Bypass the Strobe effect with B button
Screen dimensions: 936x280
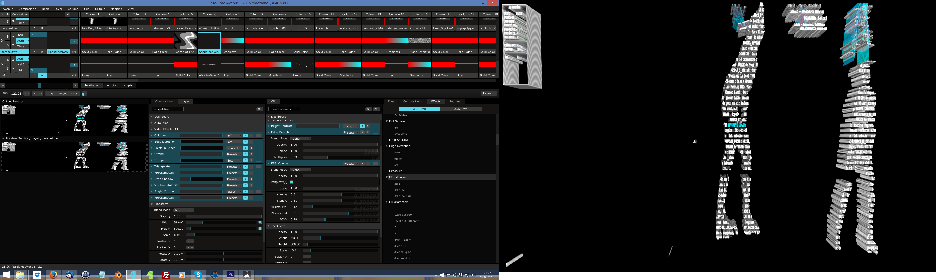[245, 154]
